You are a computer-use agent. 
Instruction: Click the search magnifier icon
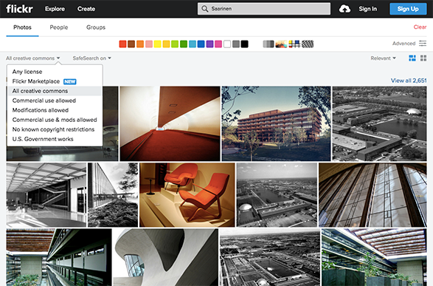204,9
